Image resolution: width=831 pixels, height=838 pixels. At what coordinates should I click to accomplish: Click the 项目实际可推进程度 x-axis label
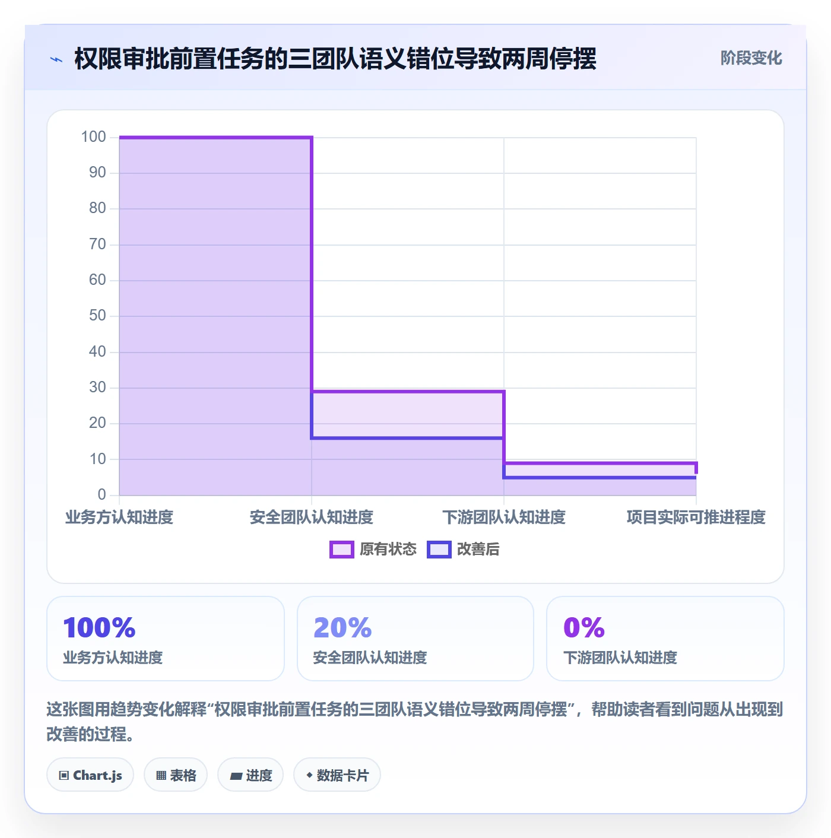(696, 518)
